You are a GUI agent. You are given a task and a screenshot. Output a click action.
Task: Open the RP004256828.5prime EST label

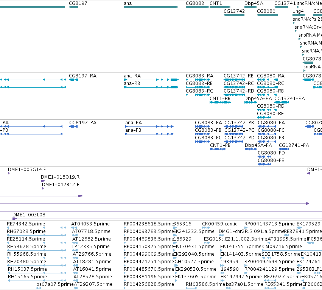tap(149, 284)
